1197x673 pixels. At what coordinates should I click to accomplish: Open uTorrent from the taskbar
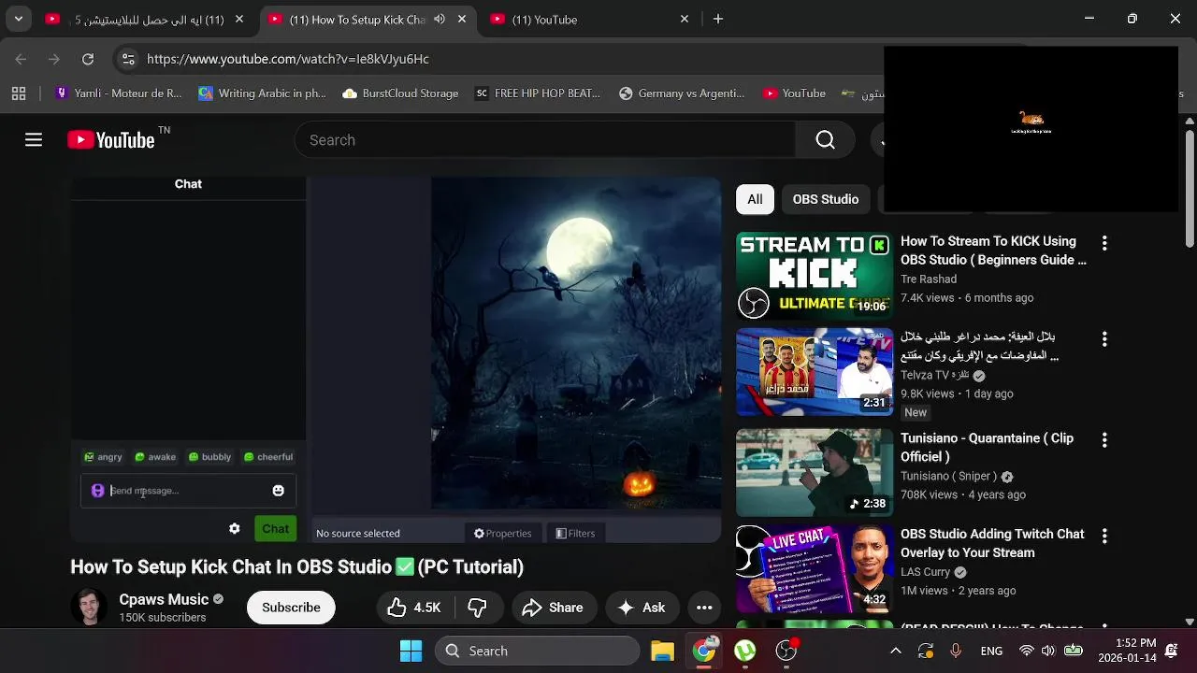coord(745,651)
